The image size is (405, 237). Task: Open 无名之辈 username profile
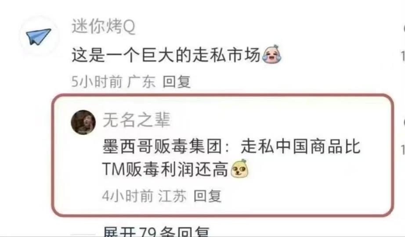pos(136,120)
